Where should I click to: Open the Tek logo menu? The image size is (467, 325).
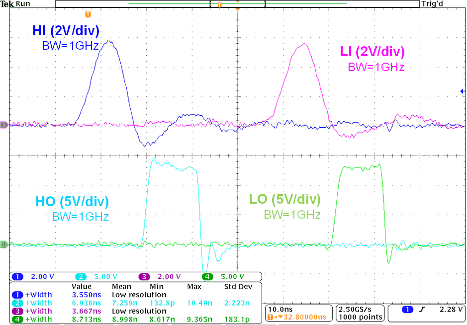[x=7, y=3]
